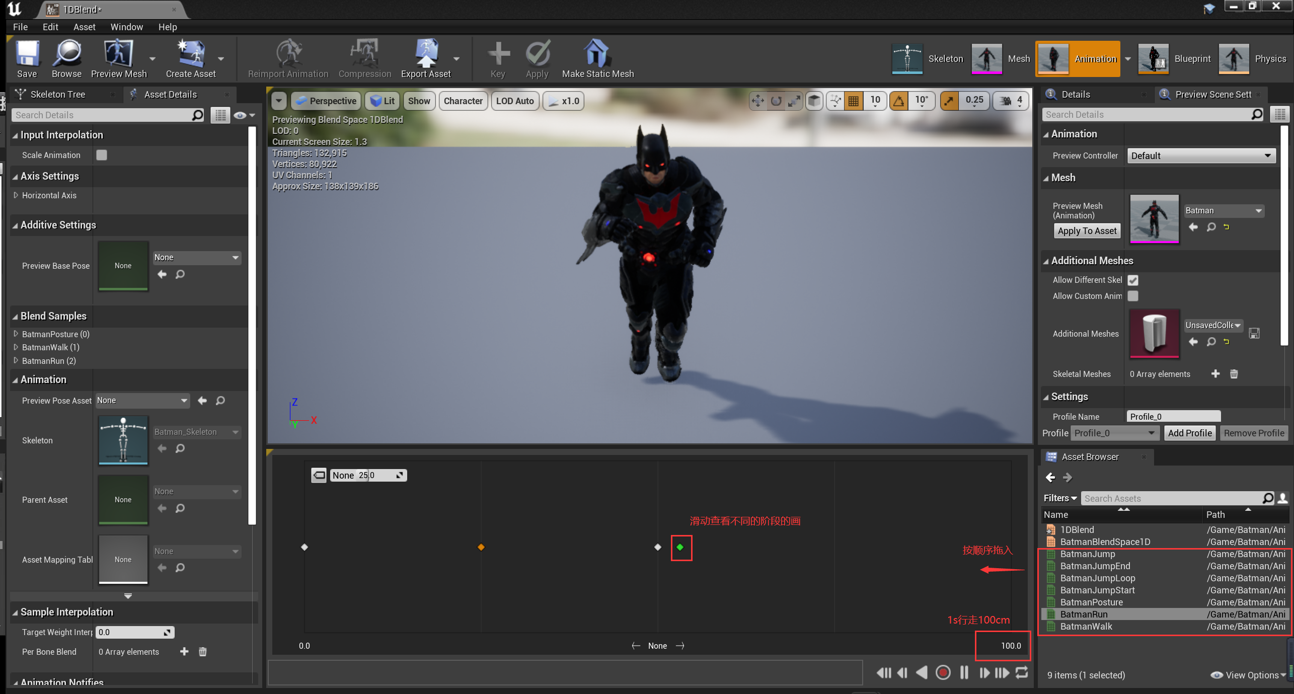Click the record button in playback bar

click(x=943, y=672)
